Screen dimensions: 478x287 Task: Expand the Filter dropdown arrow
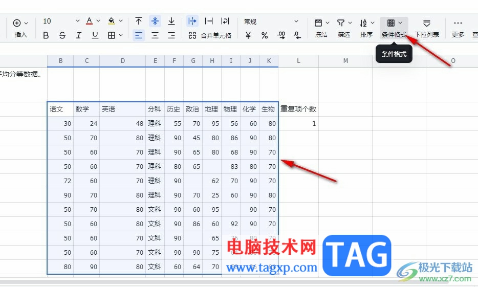click(350, 23)
